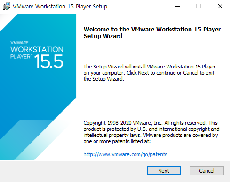Screen dimensions: 230x182
Task: Click the Workstation Player 15.5 banner image
Action: pos(38,87)
